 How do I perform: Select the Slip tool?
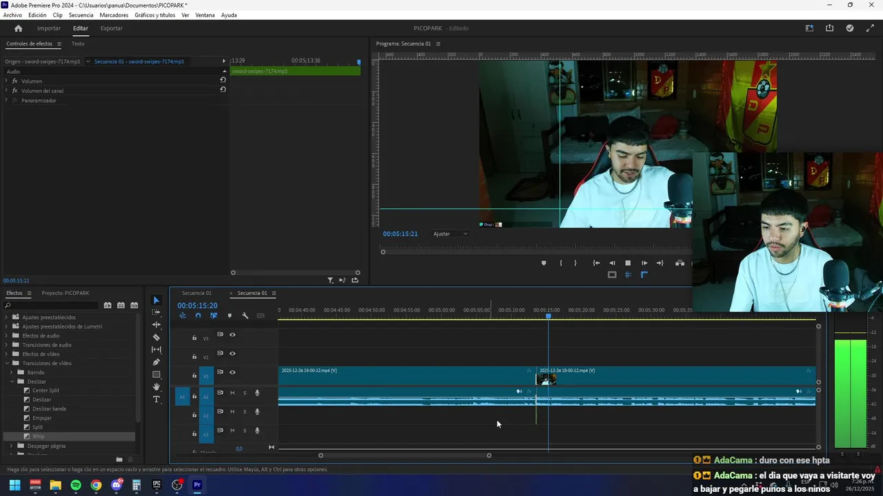(156, 349)
